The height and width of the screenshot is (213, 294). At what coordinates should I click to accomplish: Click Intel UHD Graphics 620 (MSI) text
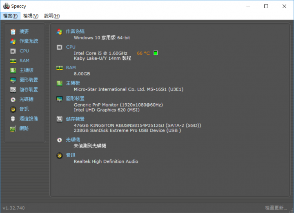click(107, 110)
